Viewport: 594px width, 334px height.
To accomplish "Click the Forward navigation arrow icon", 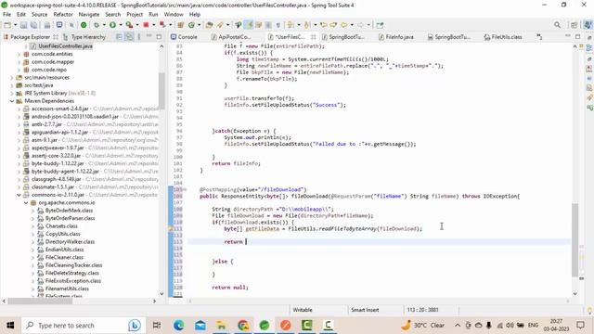I will (x=361, y=25).
